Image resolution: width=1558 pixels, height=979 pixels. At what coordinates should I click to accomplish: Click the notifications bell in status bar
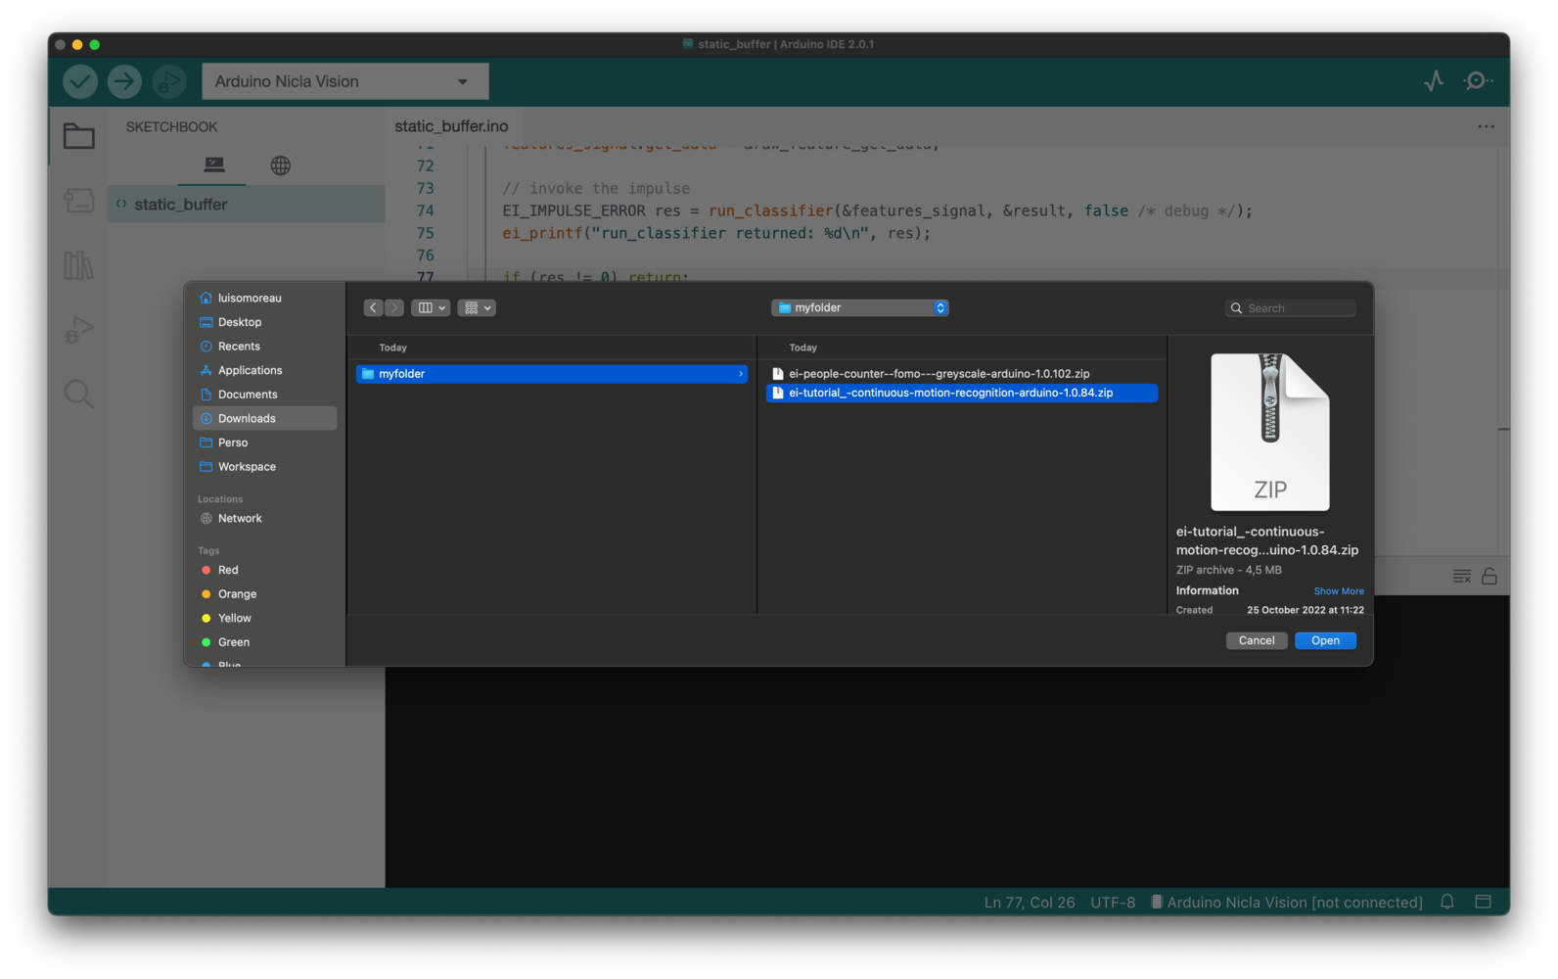[x=1446, y=902]
